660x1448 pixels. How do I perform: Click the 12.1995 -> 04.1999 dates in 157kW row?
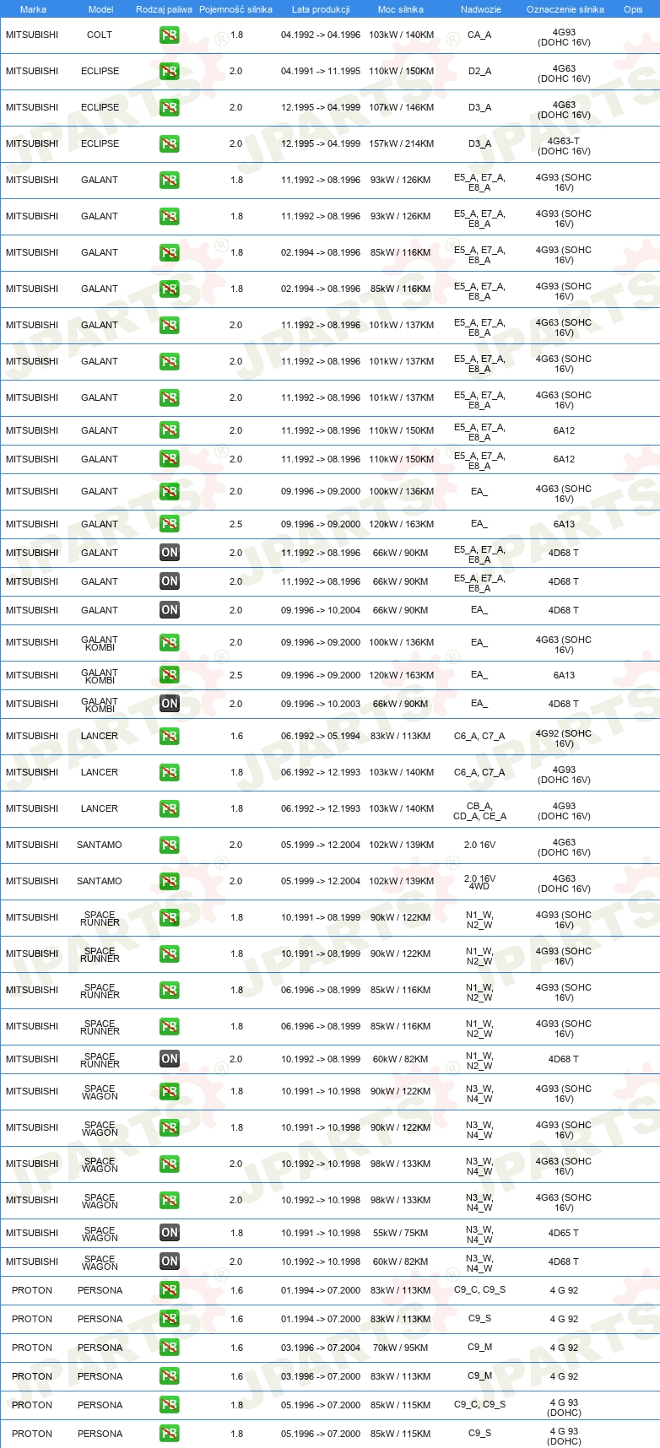click(321, 144)
